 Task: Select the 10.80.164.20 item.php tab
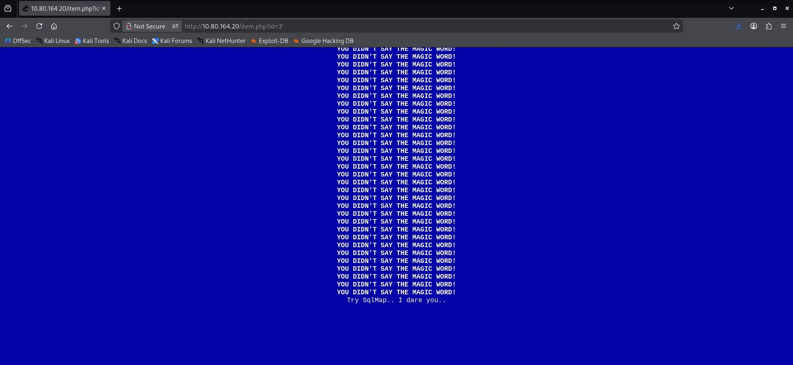point(62,8)
